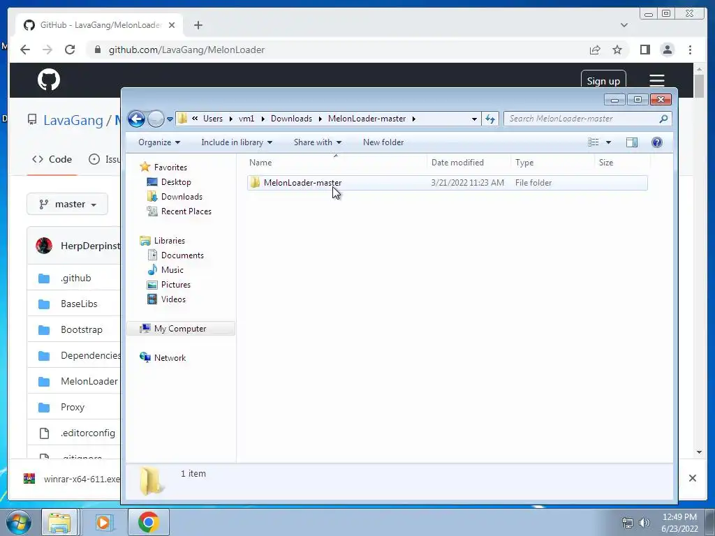Select Libraries in navigation pane
This screenshot has height=536, width=715.
pos(169,241)
